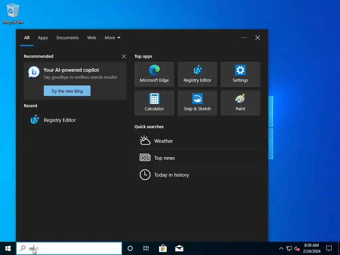Close the search panel
The width and height of the screenshot is (340, 255).
pos(258,38)
